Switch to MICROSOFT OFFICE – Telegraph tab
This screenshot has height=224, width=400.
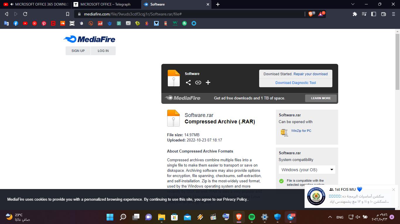[105, 4]
